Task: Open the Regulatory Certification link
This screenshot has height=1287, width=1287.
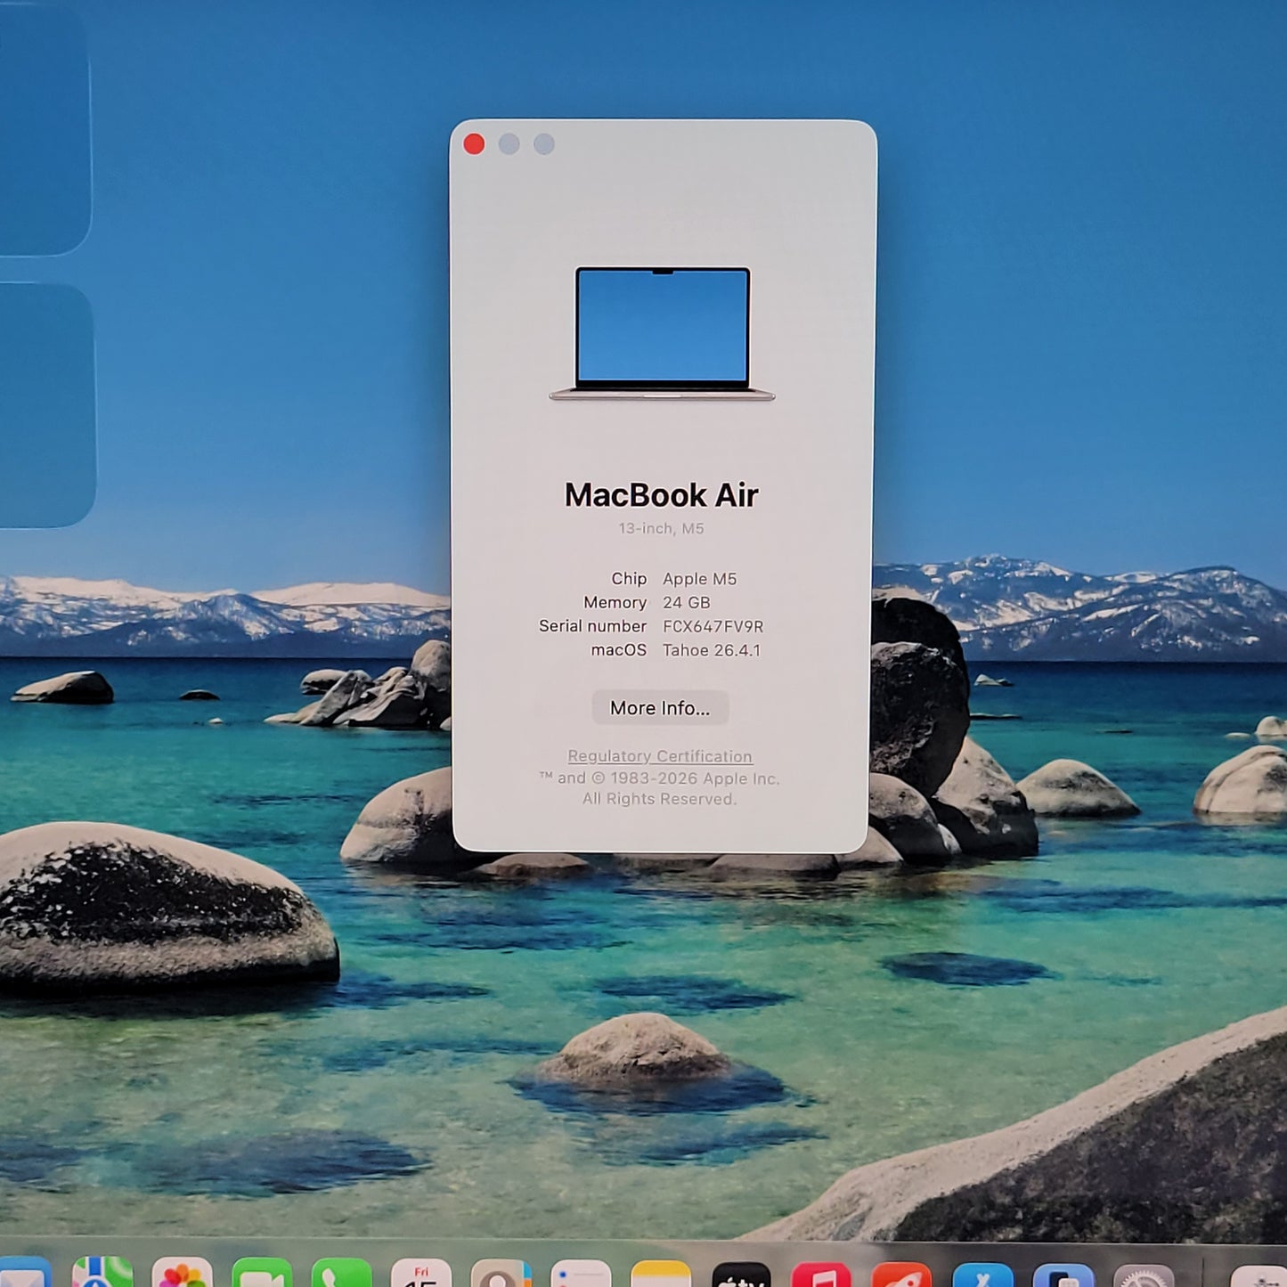Action: (x=660, y=756)
